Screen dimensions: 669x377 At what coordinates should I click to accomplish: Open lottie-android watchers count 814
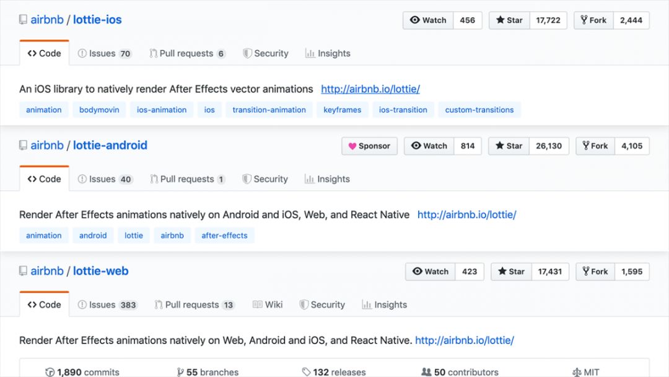tap(468, 146)
